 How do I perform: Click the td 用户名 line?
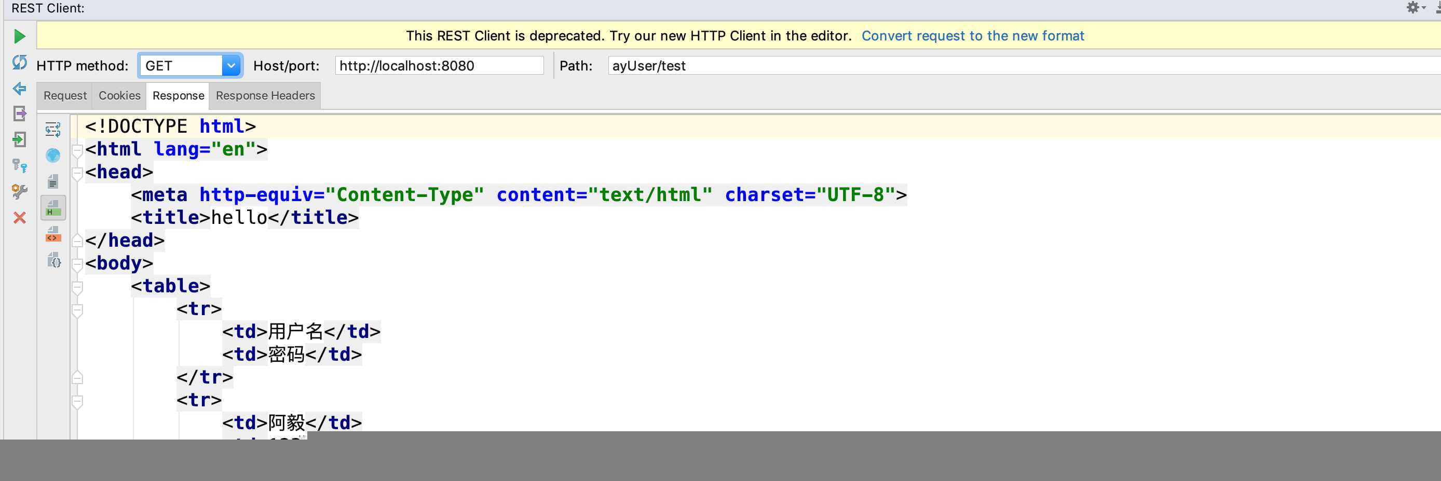[301, 331]
